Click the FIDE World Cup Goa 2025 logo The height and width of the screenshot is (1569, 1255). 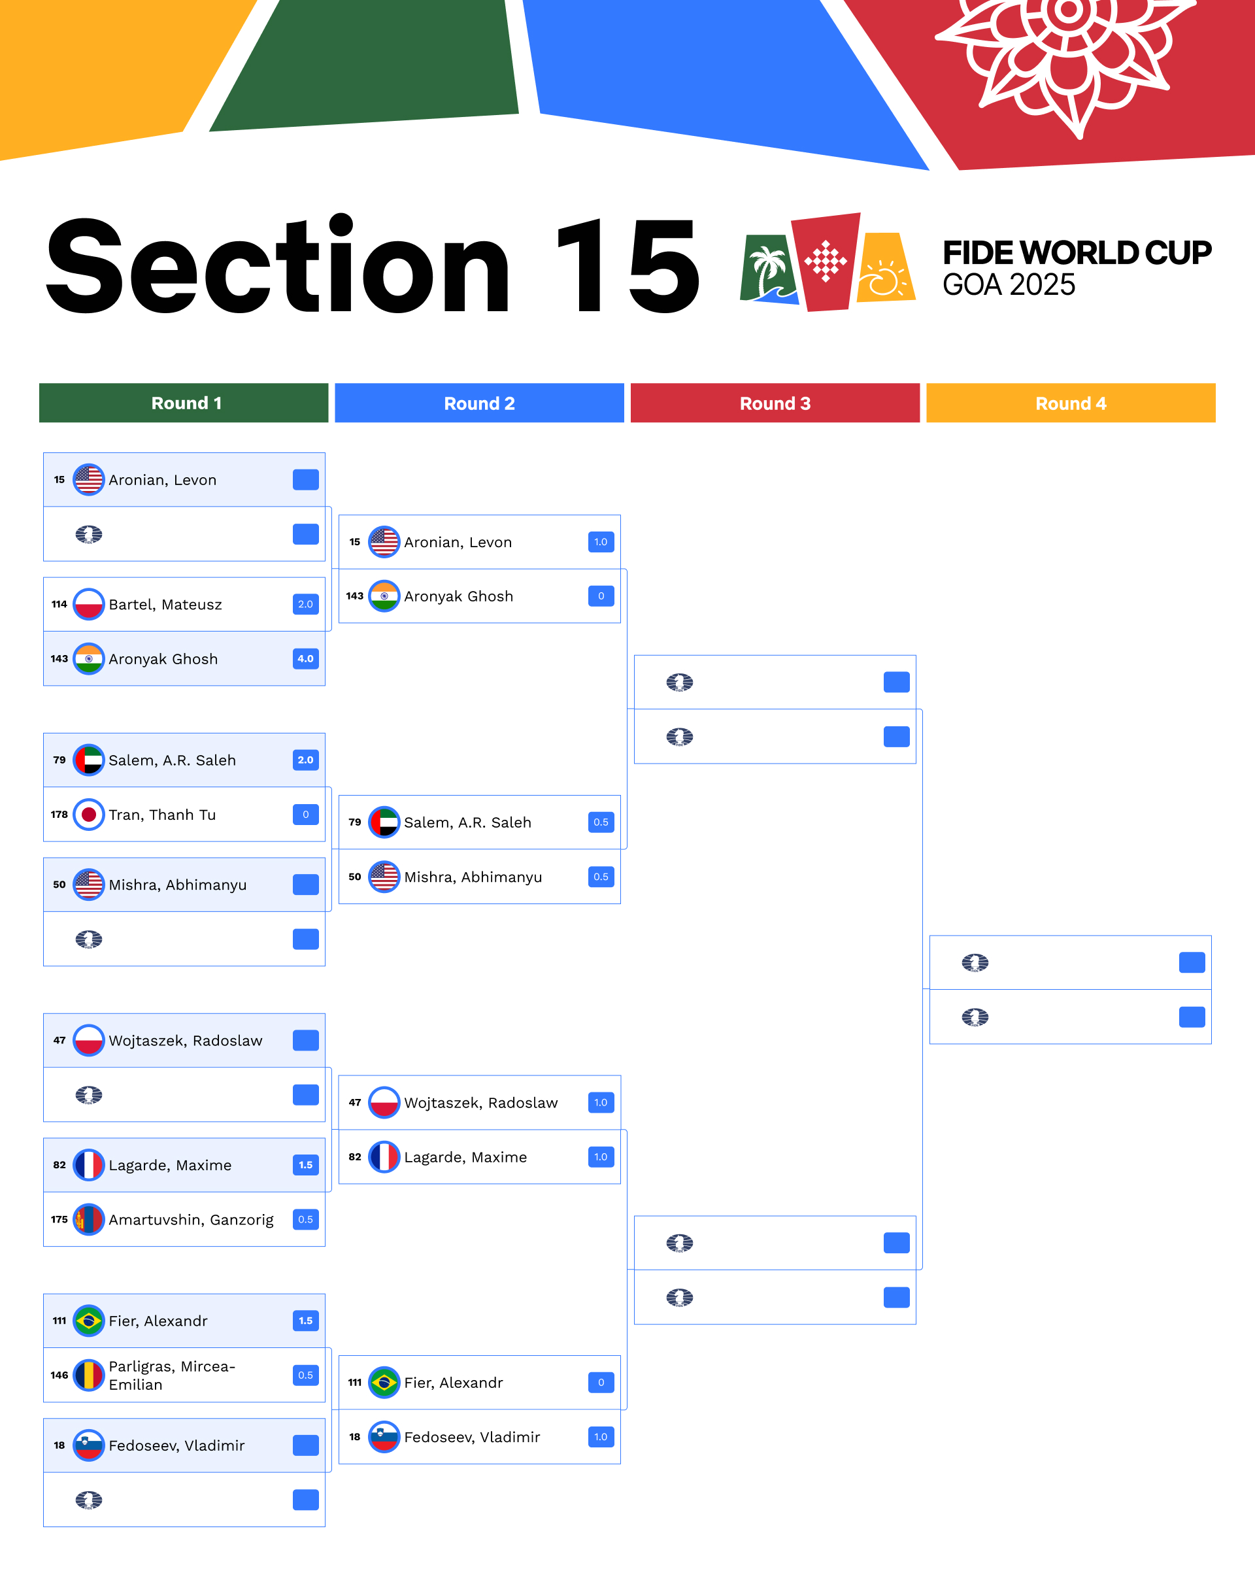pyautogui.click(x=828, y=262)
